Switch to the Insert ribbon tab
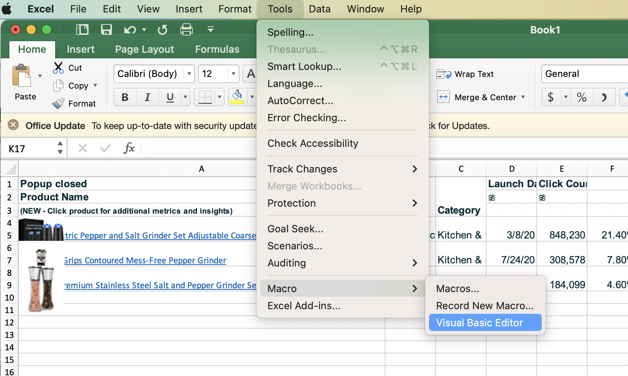Screen dimensions: 628x376 point(80,49)
